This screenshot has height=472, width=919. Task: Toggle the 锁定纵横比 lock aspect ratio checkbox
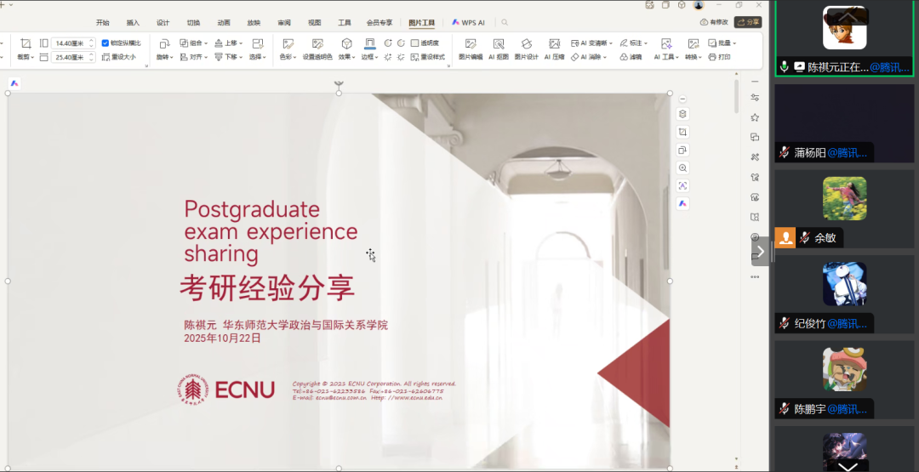(x=106, y=43)
